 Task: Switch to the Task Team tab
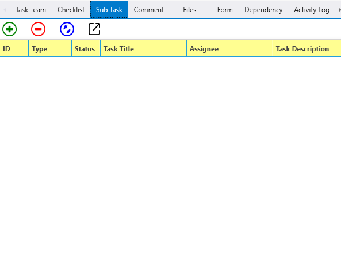[30, 10]
